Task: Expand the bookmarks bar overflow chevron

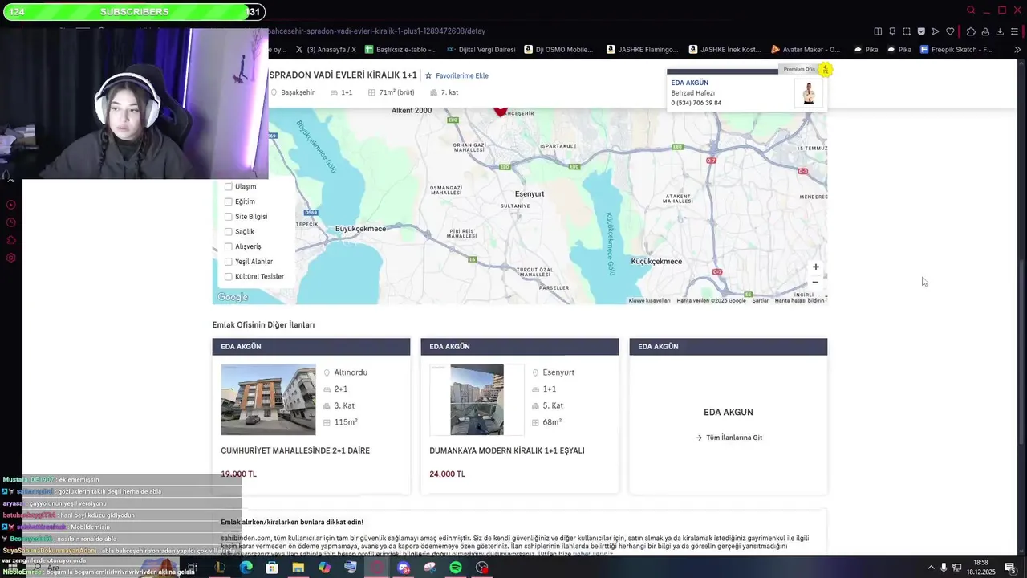Action: tap(1017, 50)
